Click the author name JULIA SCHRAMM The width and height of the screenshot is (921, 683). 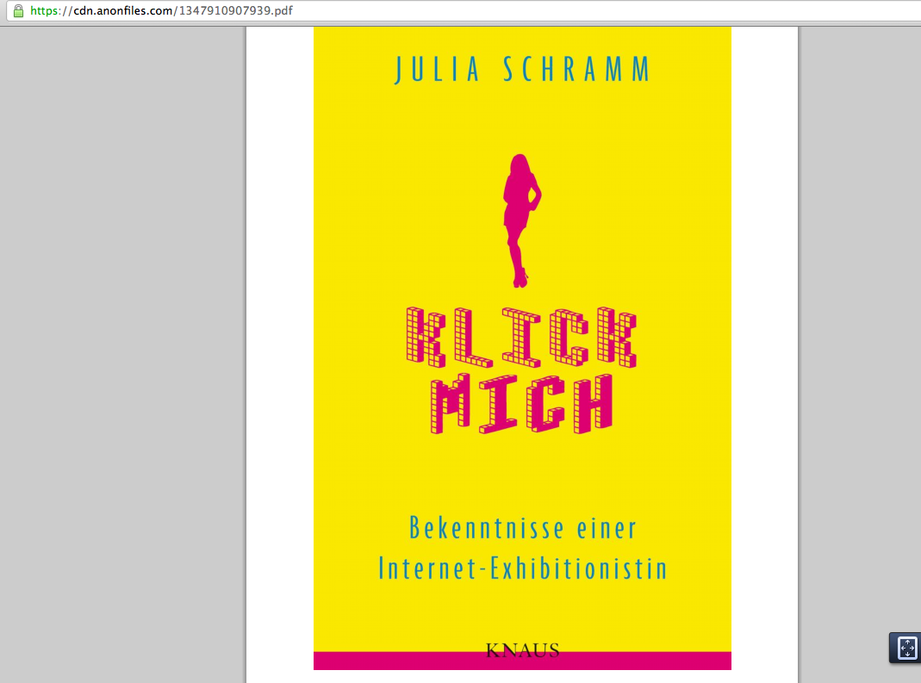[522, 71]
